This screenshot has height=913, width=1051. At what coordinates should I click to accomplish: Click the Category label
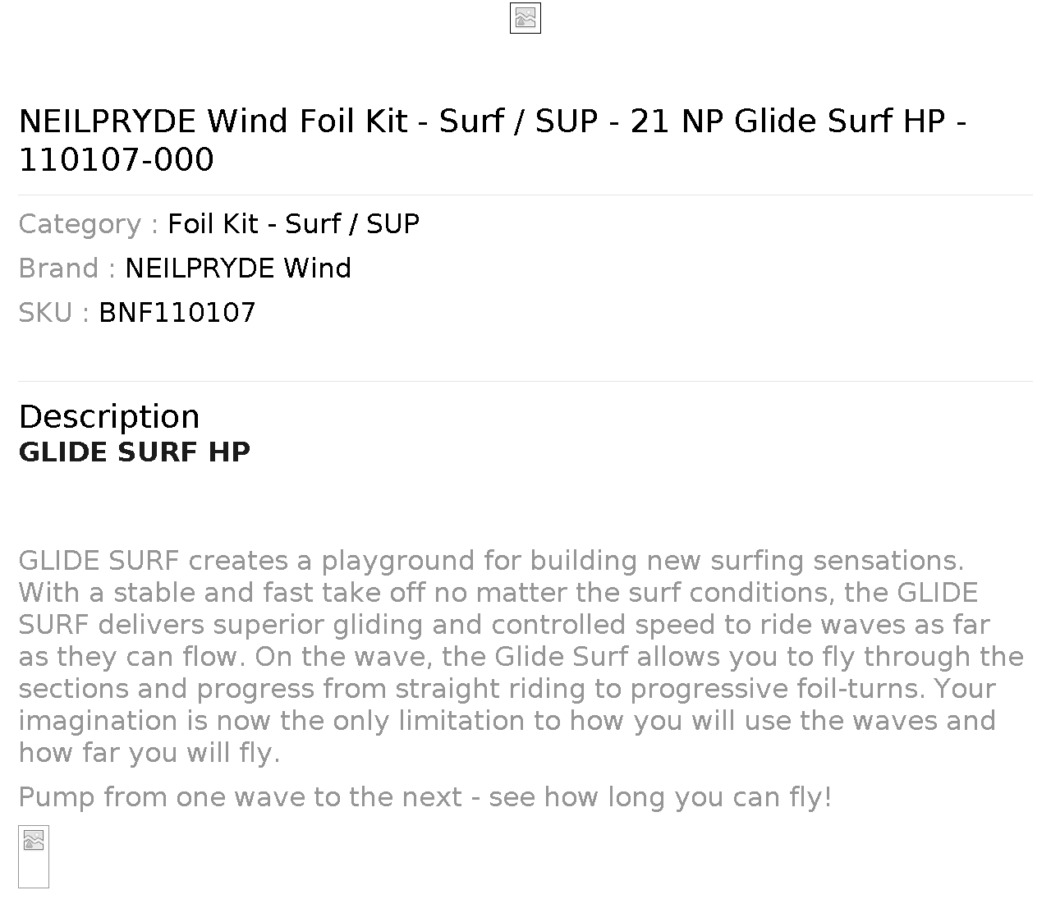(89, 223)
